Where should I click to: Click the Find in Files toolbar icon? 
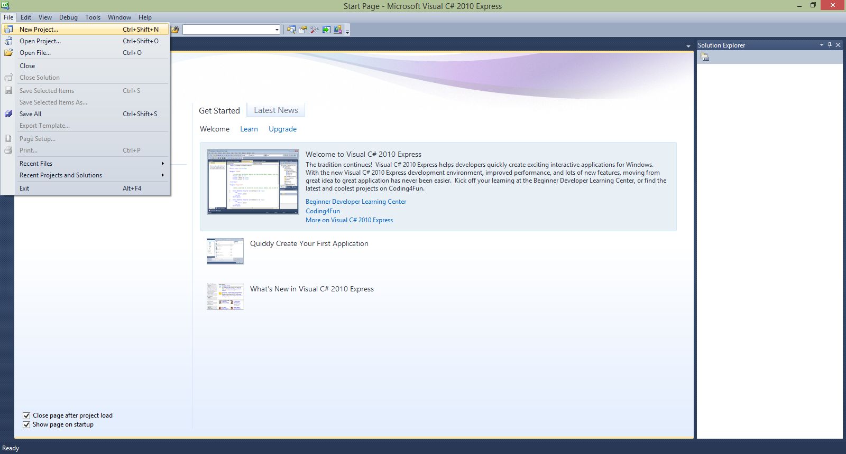coord(174,30)
